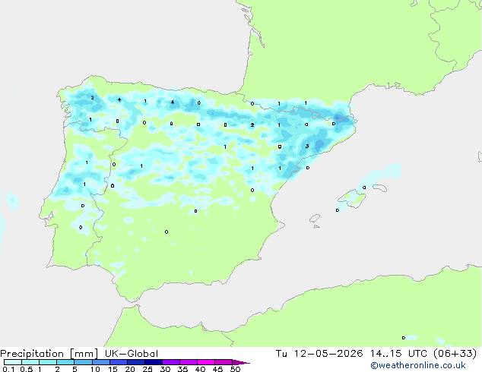Select the 25–30 mm navy legend swatch
Viewport: 482px width, 372px height.
153,362
